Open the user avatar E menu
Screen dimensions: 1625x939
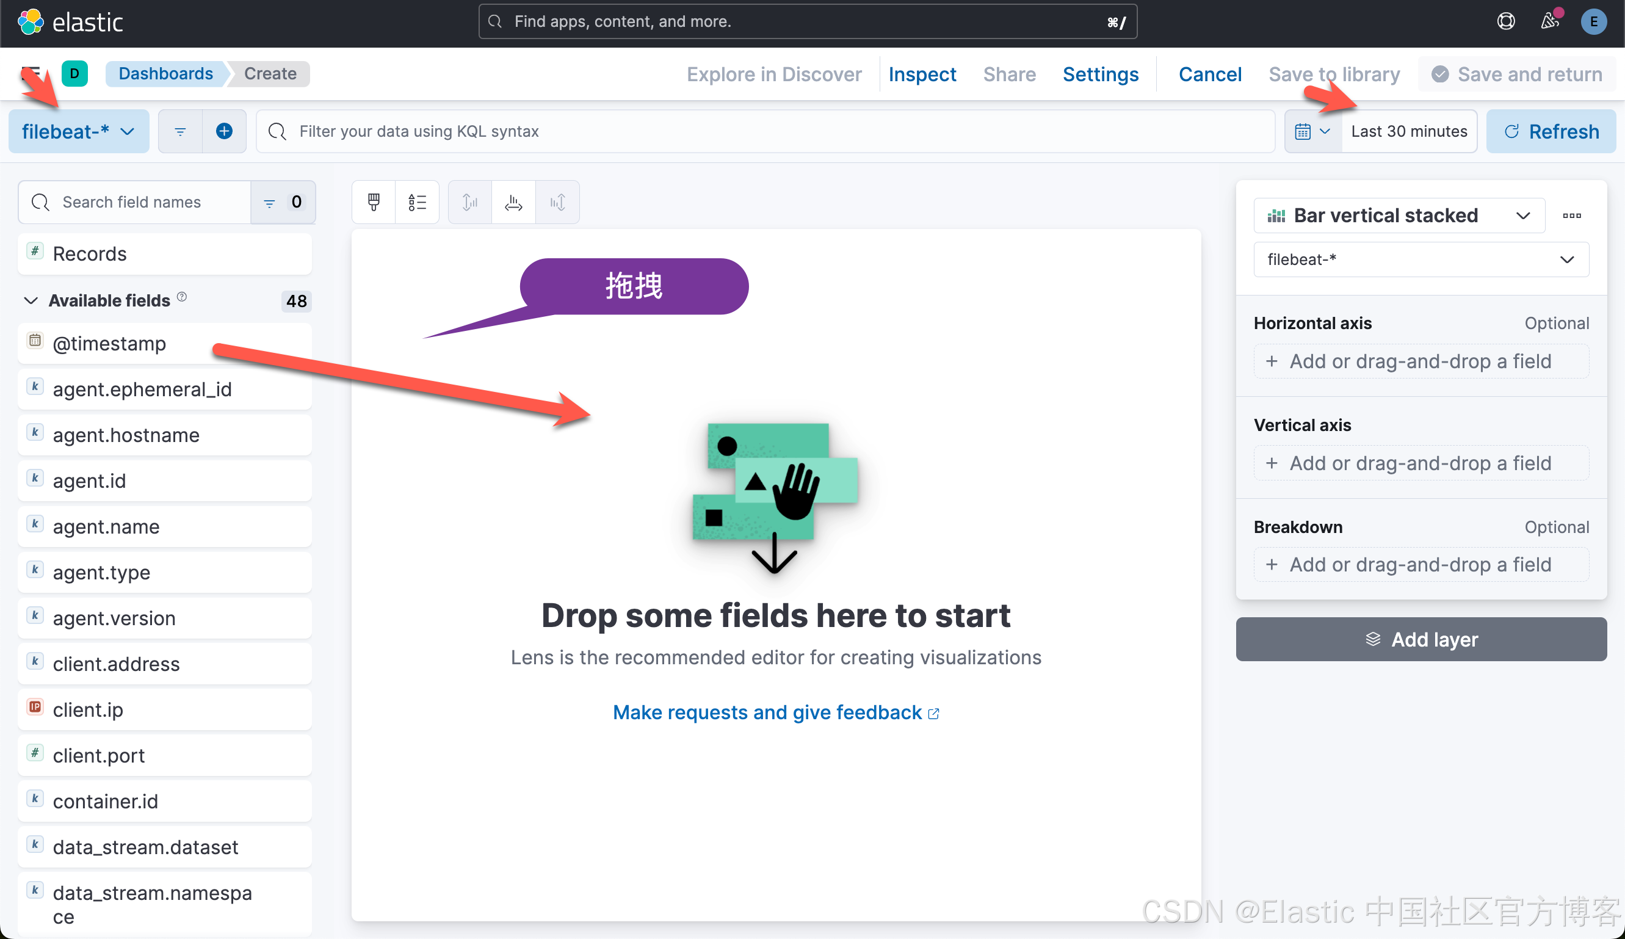(x=1593, y=22)
